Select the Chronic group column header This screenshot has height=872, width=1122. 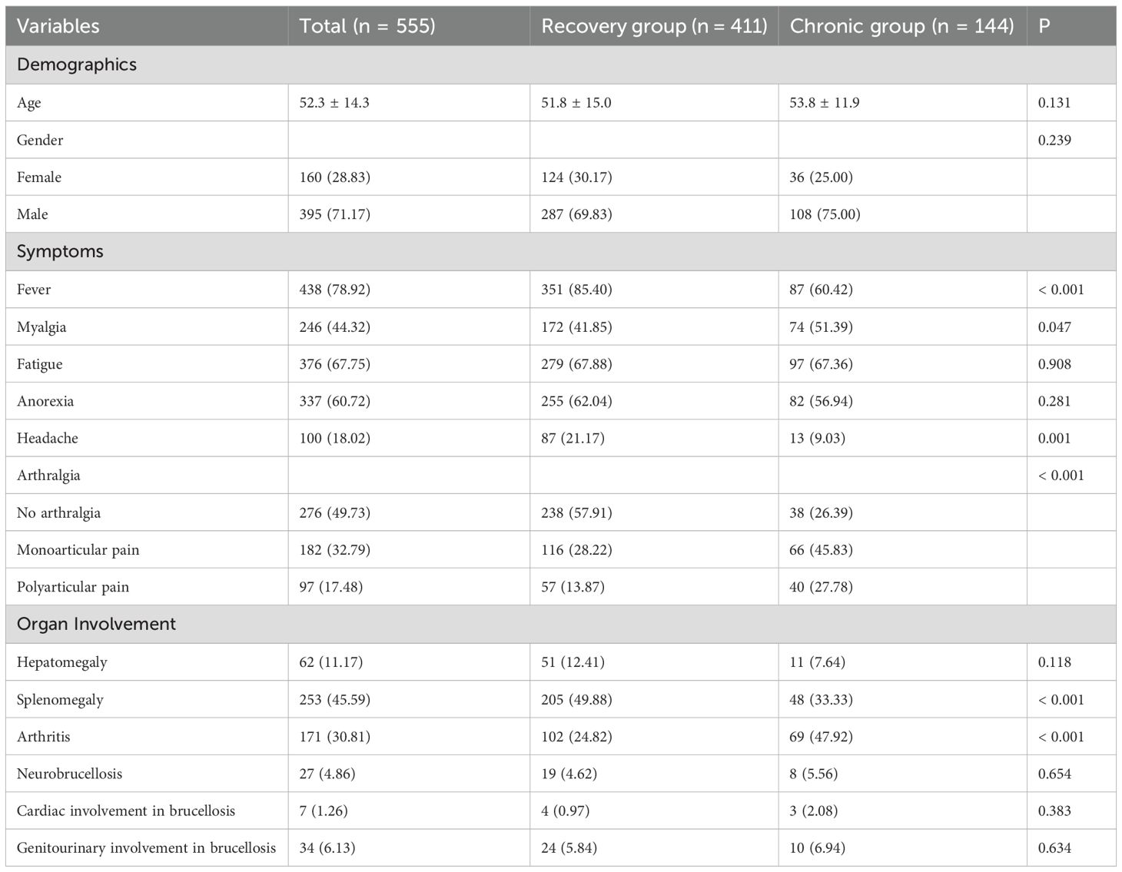[901, 26]
